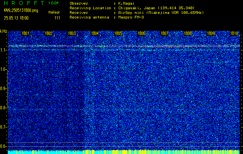Click the 1803 time marker
The height and width of the screenshot is (154, 243).
[x=72, y=33]
